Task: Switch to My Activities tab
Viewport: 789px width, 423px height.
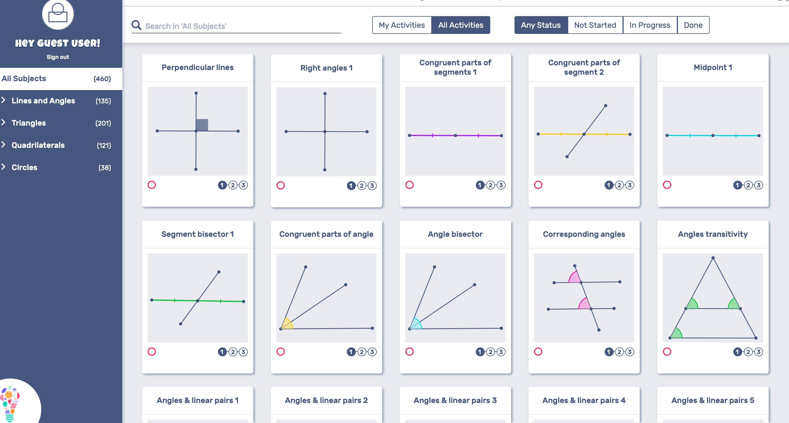Action: [x=401, y=25]
